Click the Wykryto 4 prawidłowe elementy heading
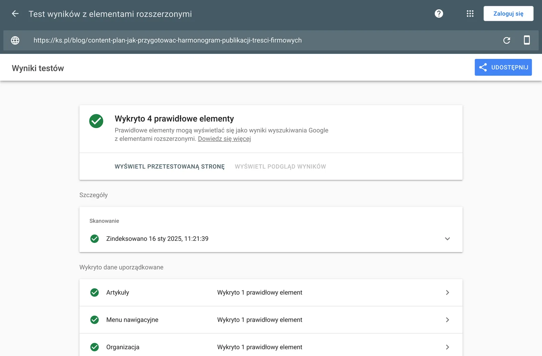 [174, 119]
